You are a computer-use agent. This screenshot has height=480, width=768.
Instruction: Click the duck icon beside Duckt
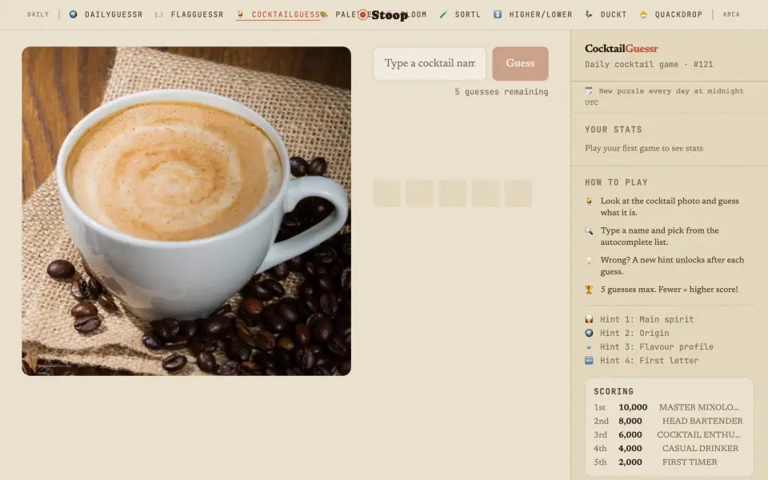589,14
